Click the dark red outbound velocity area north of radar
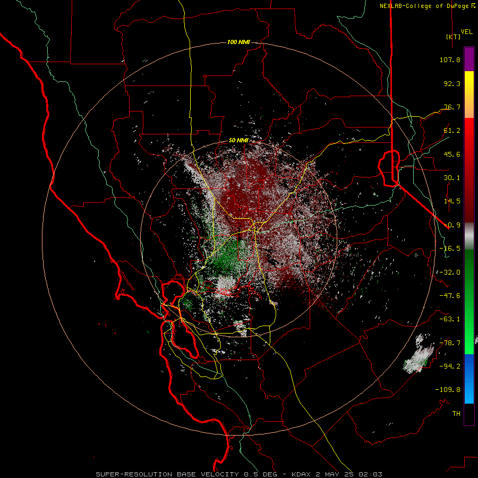This screenshot has height=478, width=478. pyautogui.click(x=244, y=189)
